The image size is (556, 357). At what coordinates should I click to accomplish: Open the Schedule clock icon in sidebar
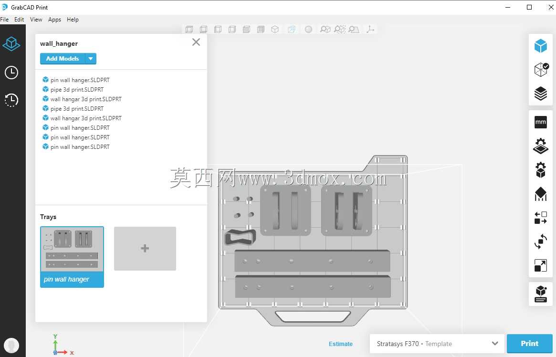[11, 73]
